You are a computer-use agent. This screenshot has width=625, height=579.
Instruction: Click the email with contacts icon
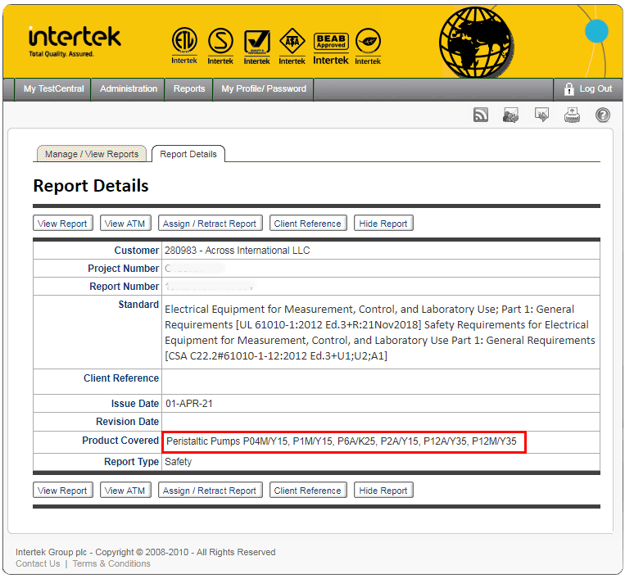click(511, 115)
